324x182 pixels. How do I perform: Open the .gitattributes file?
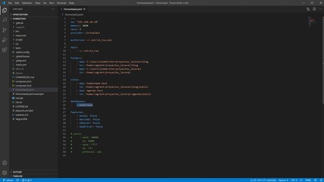coord(22,56)
